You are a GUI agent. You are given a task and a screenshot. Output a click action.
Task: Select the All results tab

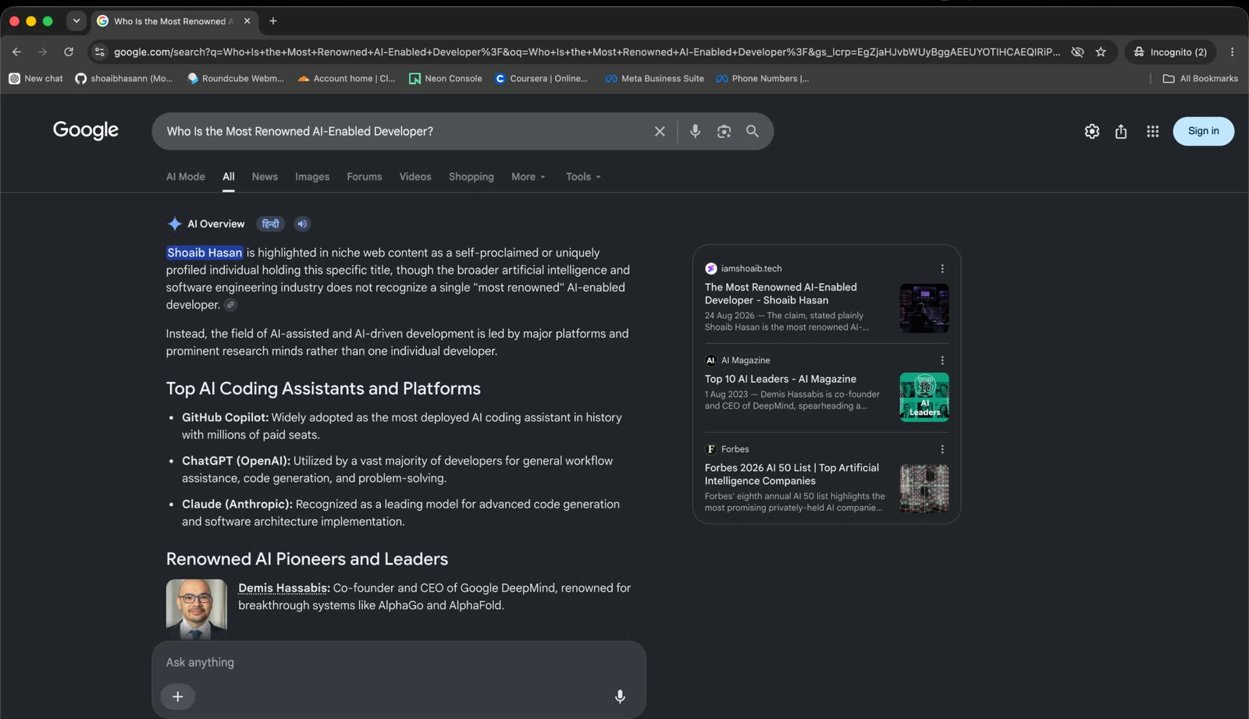[x=229, y=176]
